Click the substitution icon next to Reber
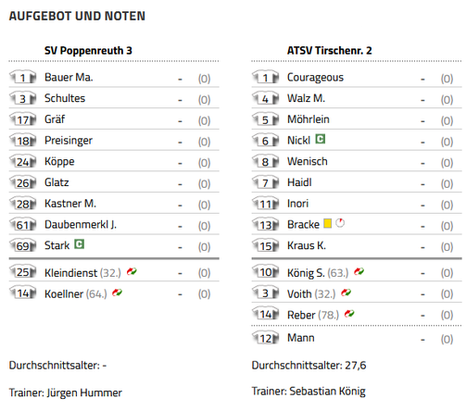Image resolution: width=466 pixels, height=411 pixels. point(349,314)
